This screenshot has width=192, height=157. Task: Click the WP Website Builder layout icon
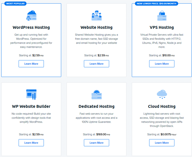(x=31, y=95)
